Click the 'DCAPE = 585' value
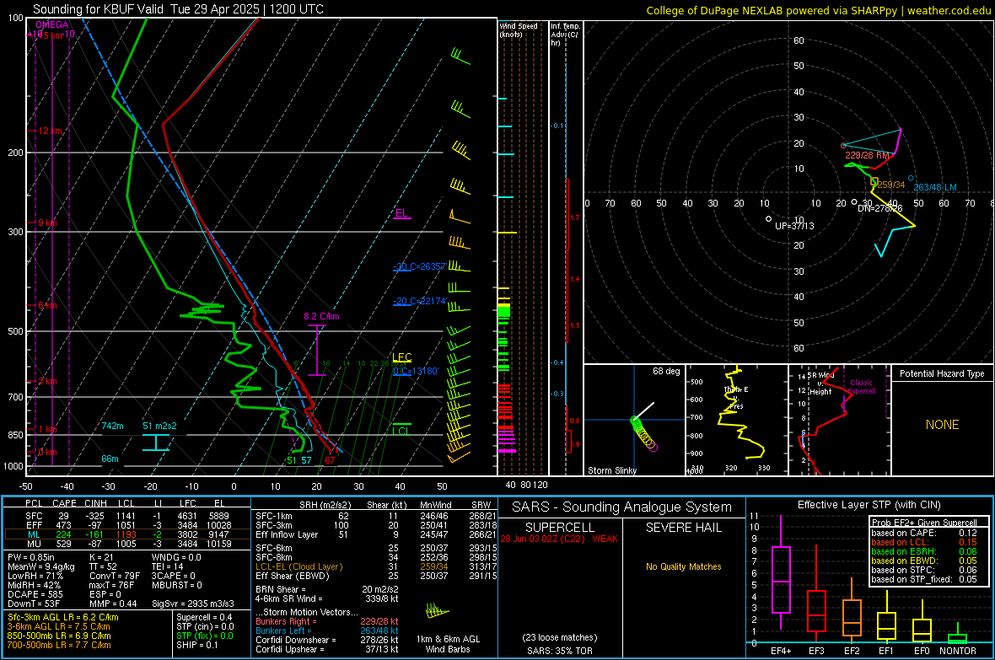Image resolution: width=995 pixels, height=660 pixels. [x=35, y=594]
